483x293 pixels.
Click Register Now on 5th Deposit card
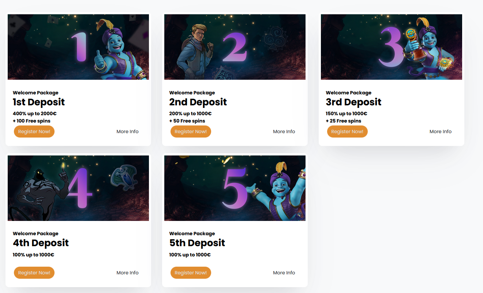click(x=191, y=273)
